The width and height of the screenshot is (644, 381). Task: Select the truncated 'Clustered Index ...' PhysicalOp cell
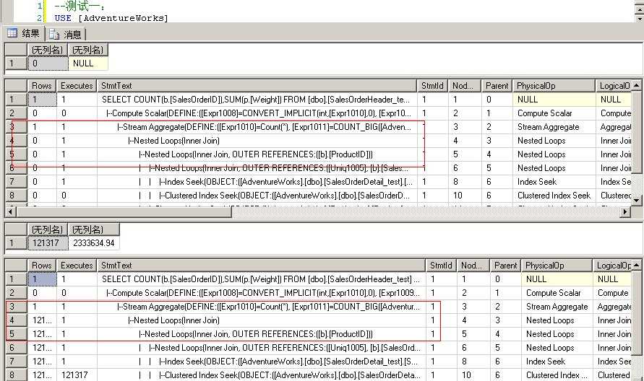pyautogui.click(x=557, y=375)
